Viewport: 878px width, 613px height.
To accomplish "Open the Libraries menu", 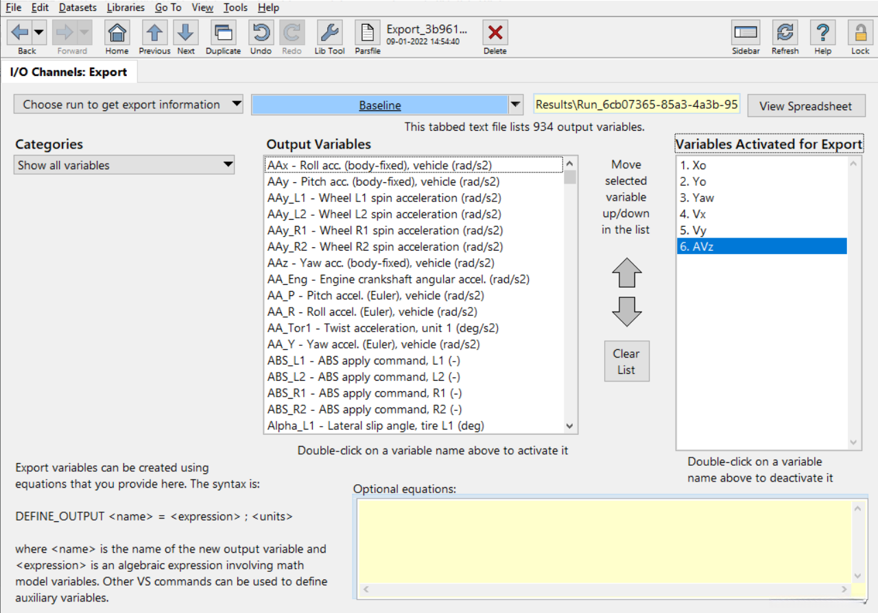I will click(x=126, y=8).
